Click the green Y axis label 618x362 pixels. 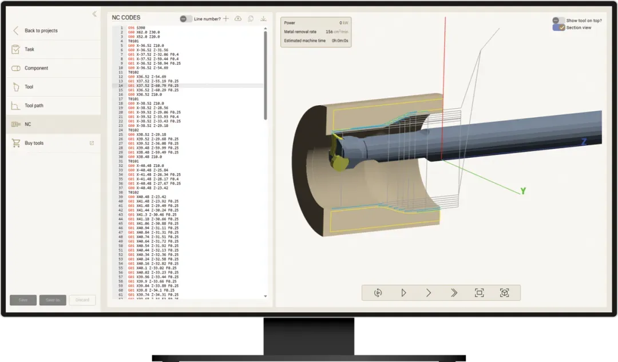523,191
